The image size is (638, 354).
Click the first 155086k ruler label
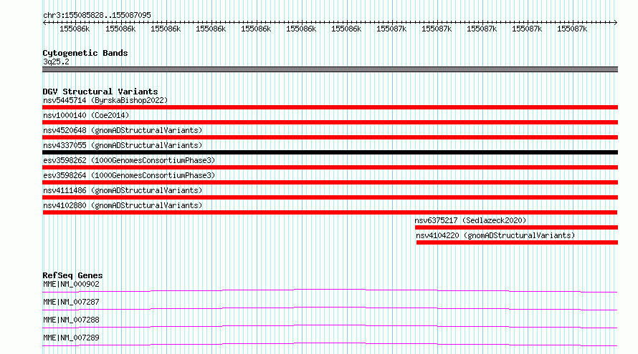click(x=75, y=29)
